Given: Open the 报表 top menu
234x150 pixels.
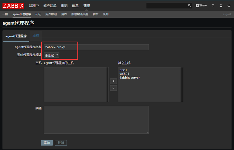Looking at the screenshot, I should (x=64, y=6).
